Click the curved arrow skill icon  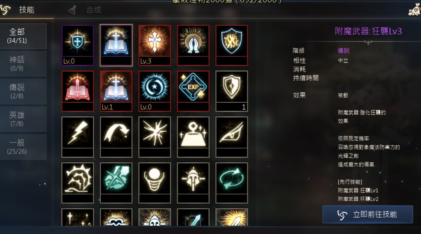(116, 137)
